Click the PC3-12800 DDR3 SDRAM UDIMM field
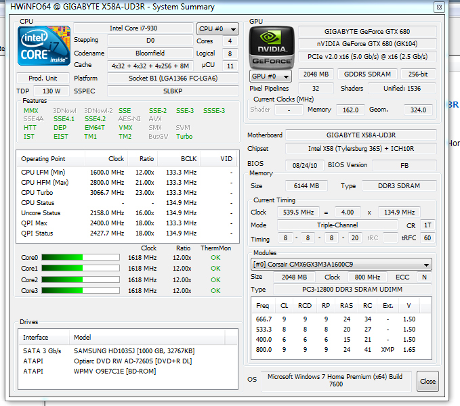 pyautogui.click(x=352, y=289)
